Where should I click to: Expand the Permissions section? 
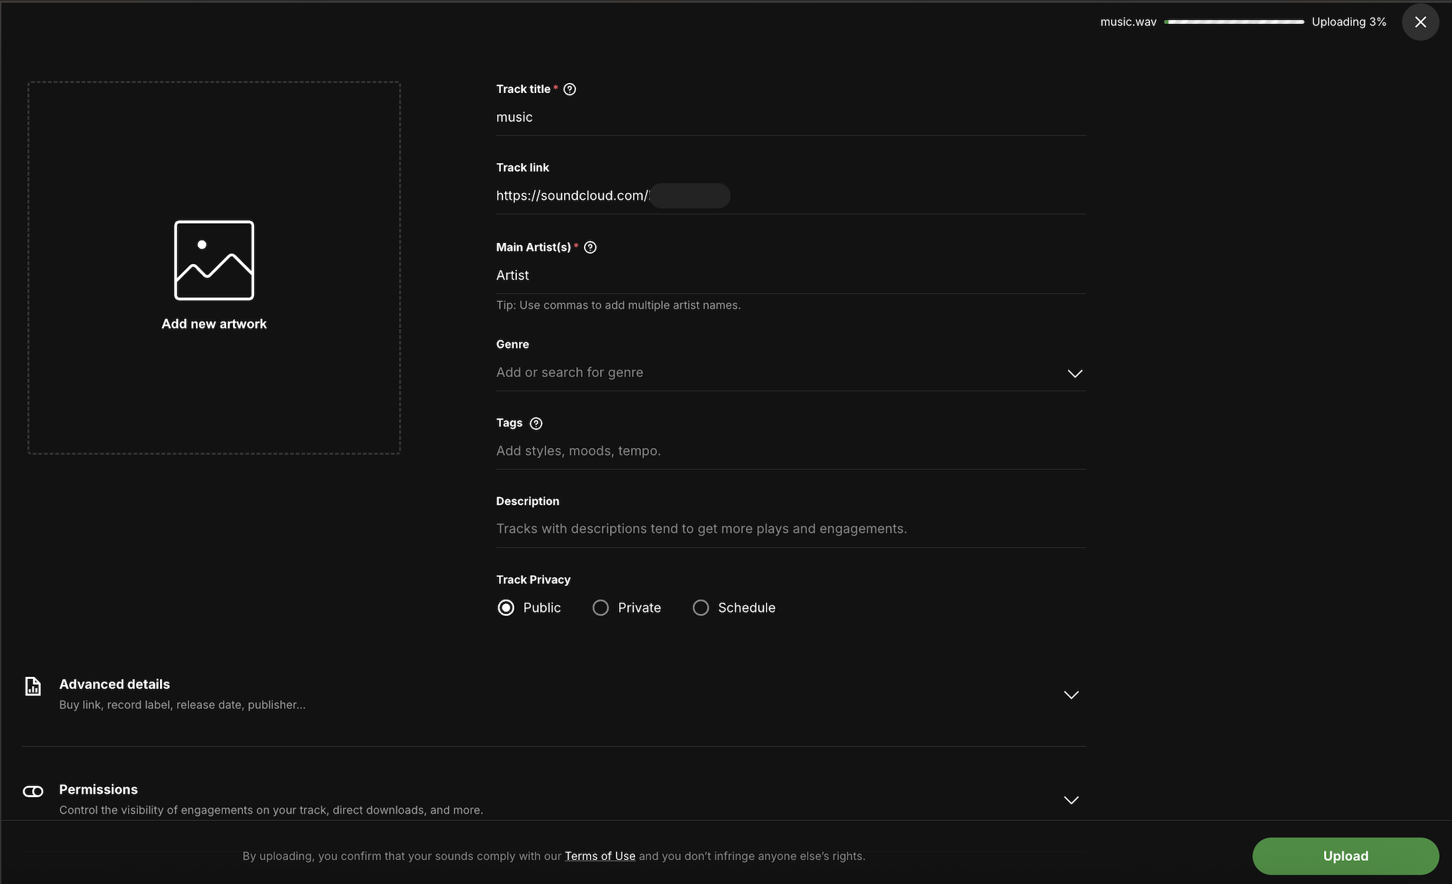[1070, 800]
